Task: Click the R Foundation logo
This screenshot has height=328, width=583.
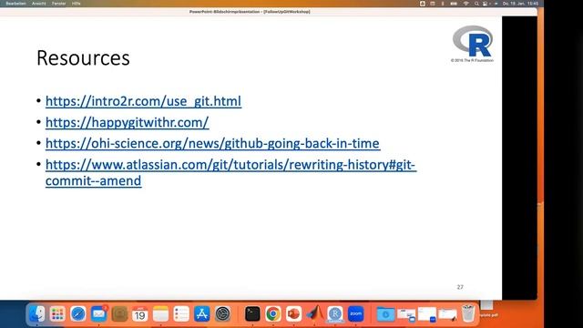Action: click(x=473, y=44)
